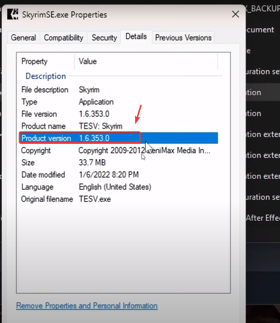Select the Security tab

coord(104,38)
